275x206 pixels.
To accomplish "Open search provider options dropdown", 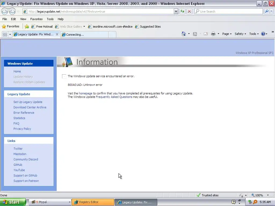I will [271, 12].
